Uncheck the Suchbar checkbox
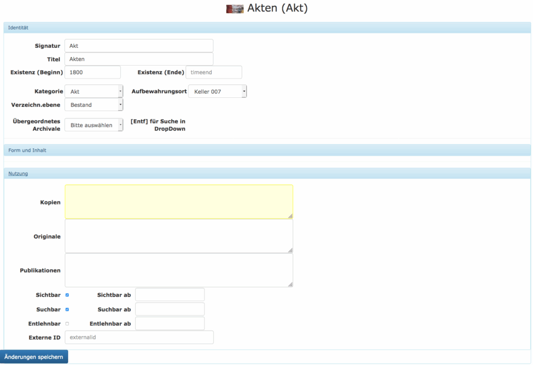The width and height of the screenshot is (533, 365). pos(67,309)
